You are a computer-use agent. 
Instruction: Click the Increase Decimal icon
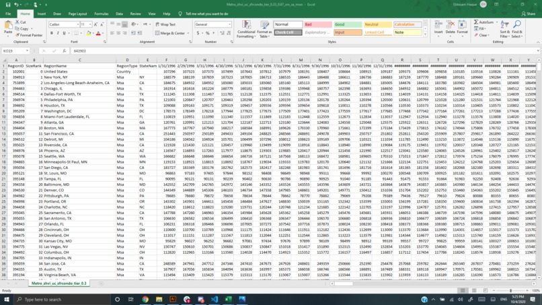point(222,33)
